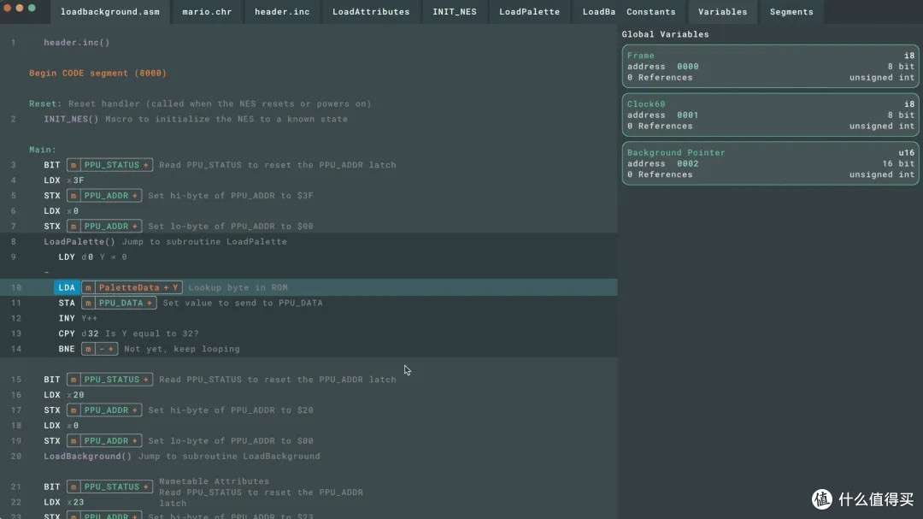Click the addressing mode icon on line 5
Viewport: 923px width, 519px height.
(x=73, y=196)
